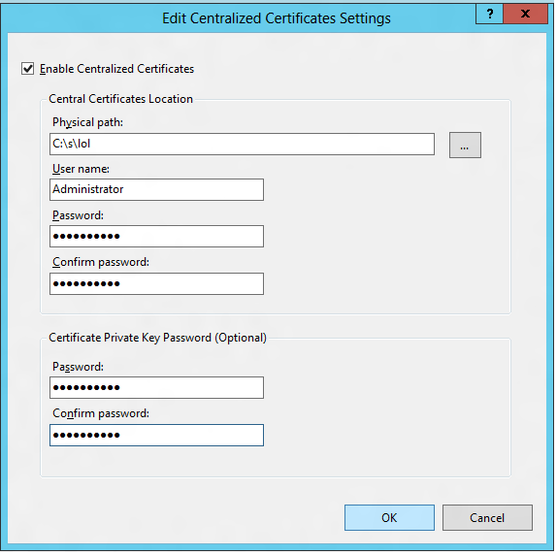Focus Confirm password field in Central Certificates Location
Viewport: 557px width, 555px height.
[156, 283]
